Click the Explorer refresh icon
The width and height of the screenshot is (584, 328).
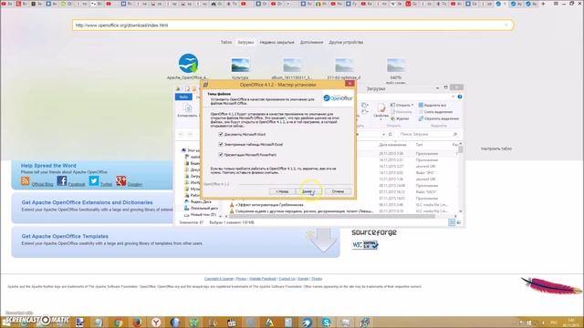click(391, 134)
